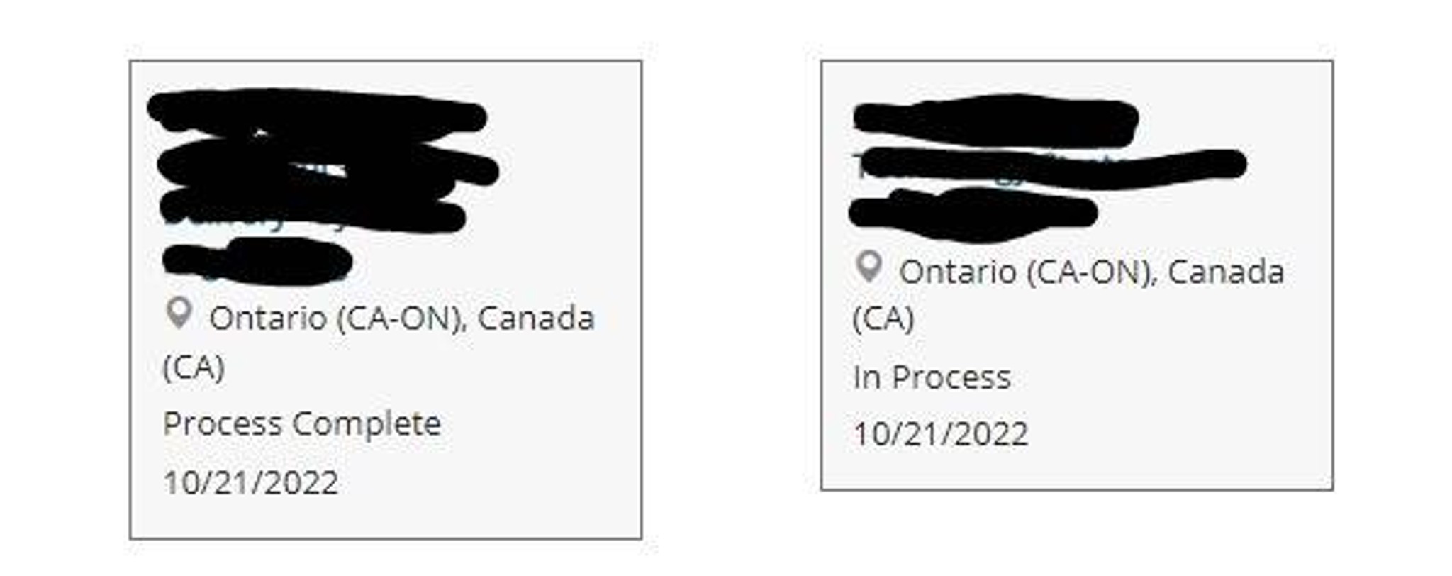Click the short bottom redacted line, Process Complete card
Screen dimensions: 1452x576
pyautogui.click(x=257, y=260)
